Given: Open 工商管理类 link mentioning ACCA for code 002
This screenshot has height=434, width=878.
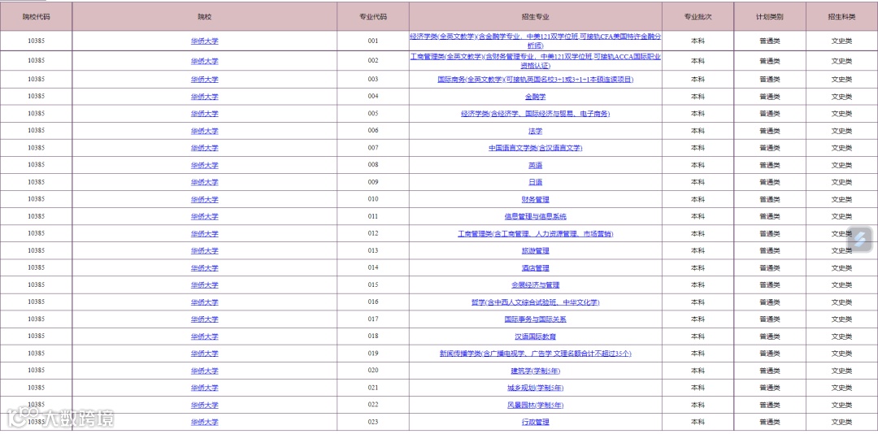Looking at the screenshot, I should (x=535, y=61).
